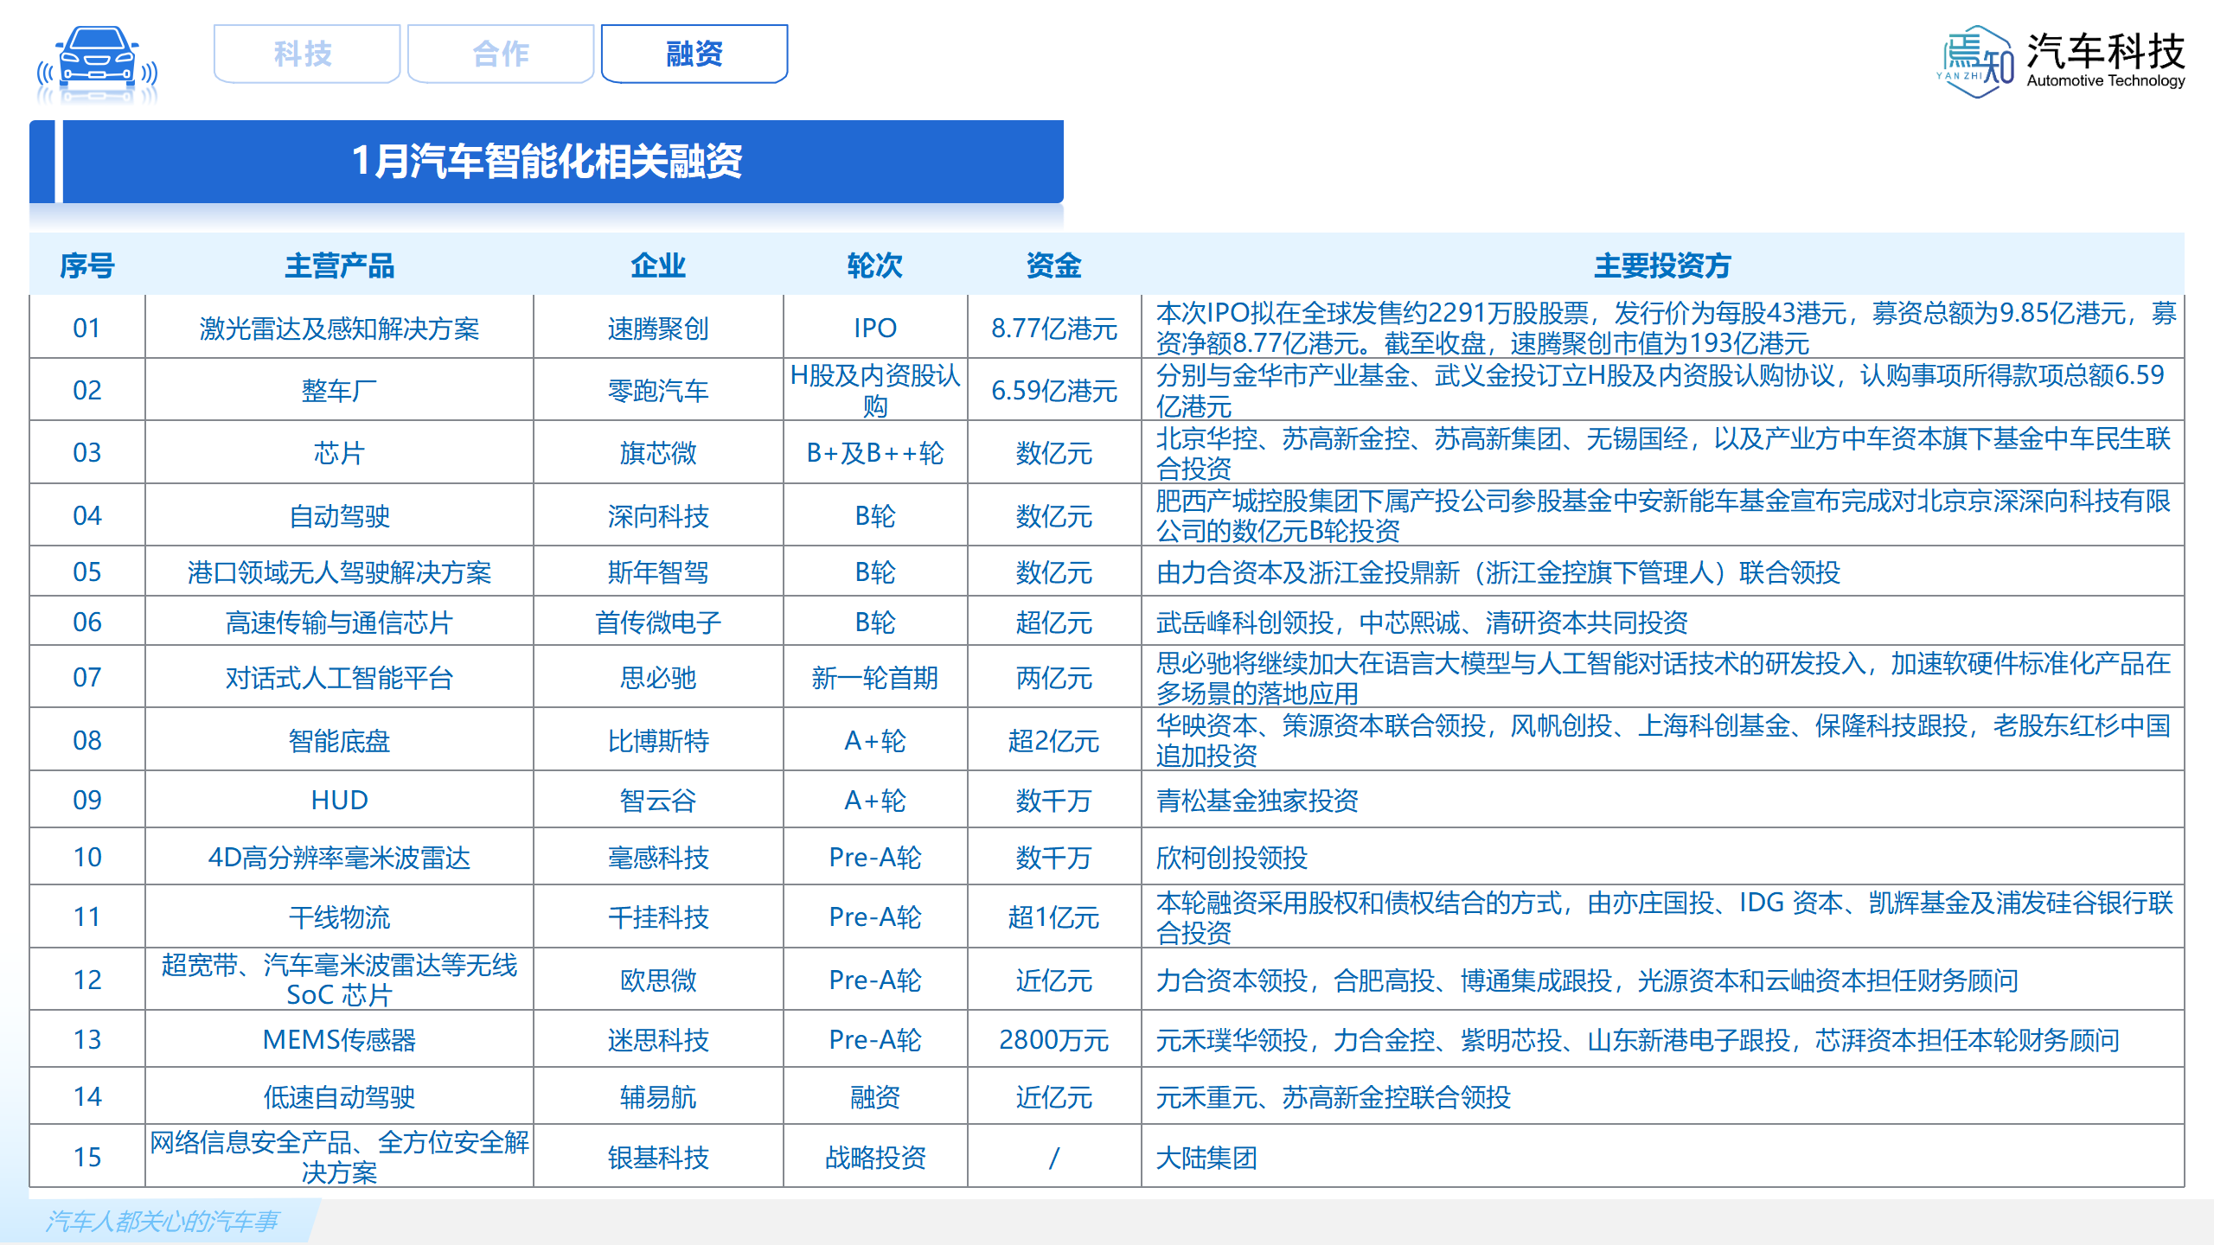Select the product cell 智能底盘
2214x1245 pixels.
[339, 740]
